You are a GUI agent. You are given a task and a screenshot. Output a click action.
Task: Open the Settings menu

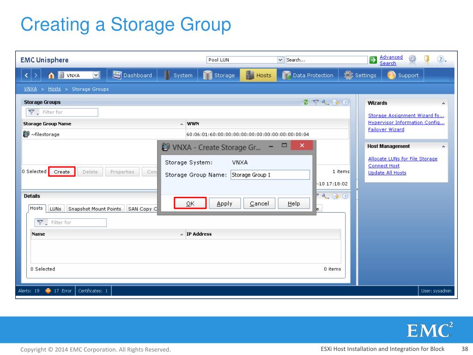pos(360,75)
